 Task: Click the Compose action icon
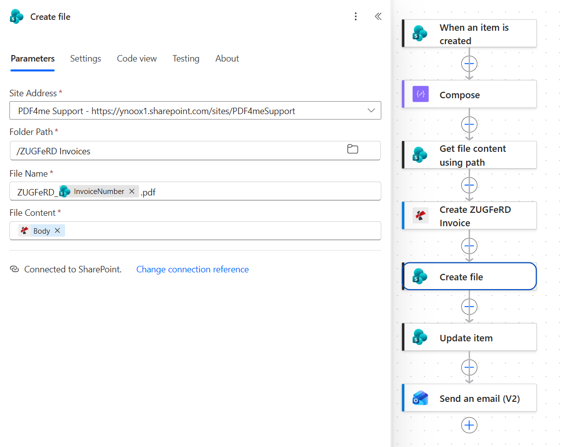[421, 94]
